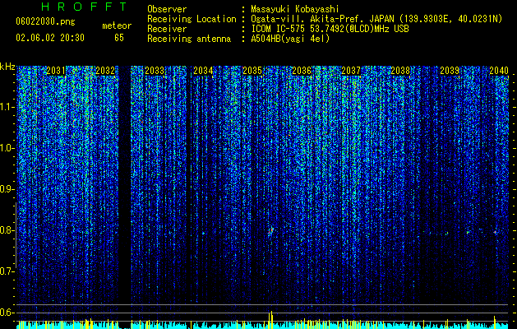Click the 'Receiver' field label

point(167,29)
